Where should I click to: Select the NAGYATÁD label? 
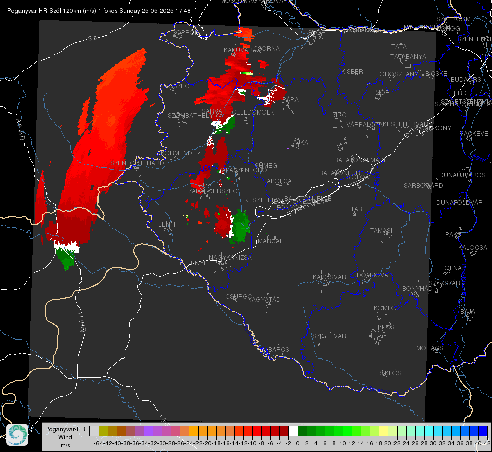(x=264, y=299)
